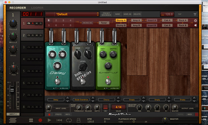Viewport: 208px width, 125px height.
Task: Click the noise gate THRESHOLD knob
Action: (79, 107)
